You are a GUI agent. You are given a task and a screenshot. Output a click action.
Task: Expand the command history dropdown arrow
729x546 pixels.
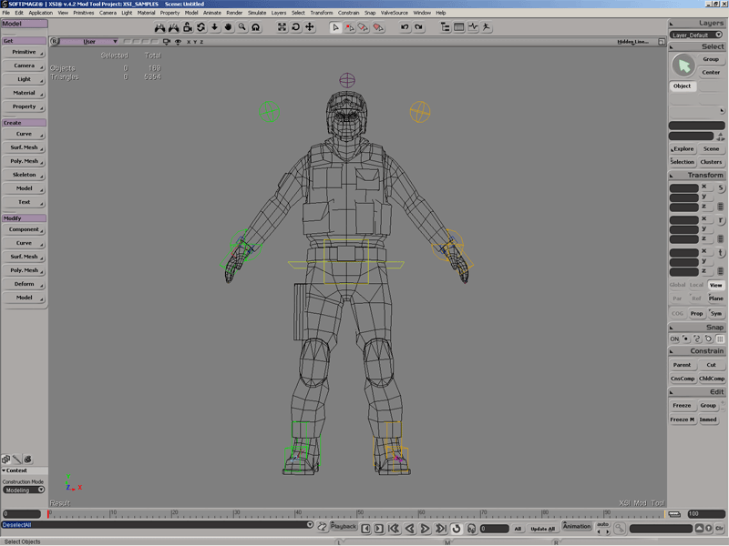click(310, 525)
